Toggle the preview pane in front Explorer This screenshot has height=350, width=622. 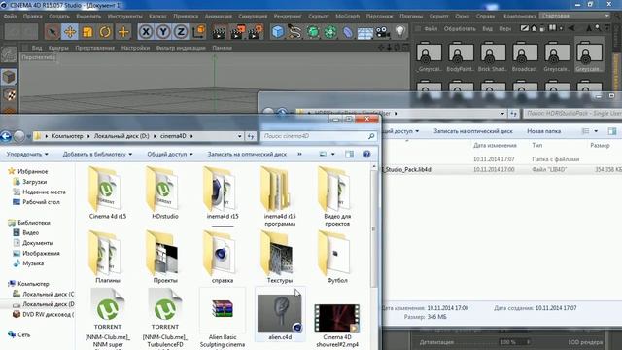[349, 154]
